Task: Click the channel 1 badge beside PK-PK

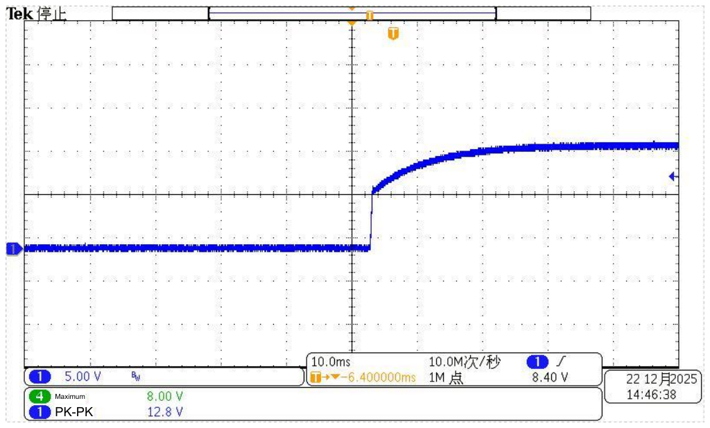Action: point(40,411)
